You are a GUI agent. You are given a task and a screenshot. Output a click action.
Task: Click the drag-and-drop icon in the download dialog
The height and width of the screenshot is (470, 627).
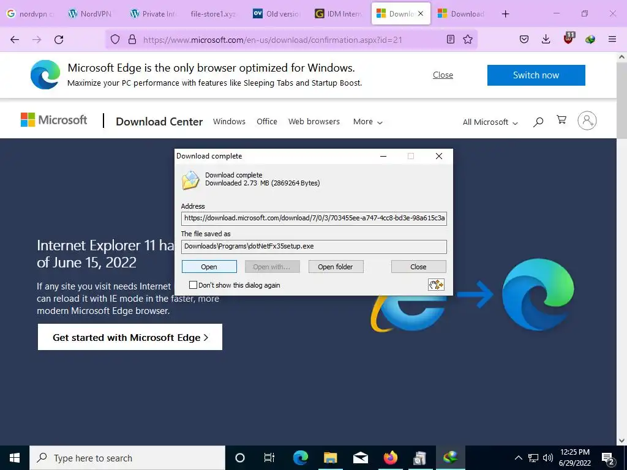[x=436, y=285]
